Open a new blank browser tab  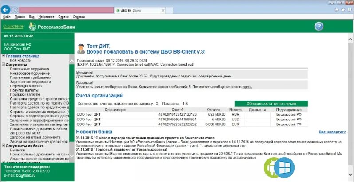[x=169, y=10]
